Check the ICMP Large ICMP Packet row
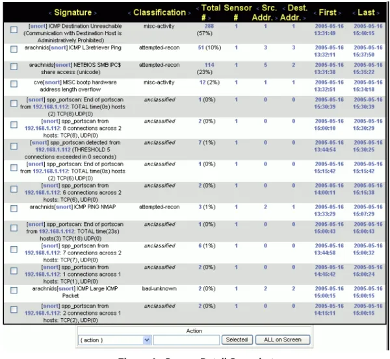Viewport: 390px width, 359px height. pos(14,290)
